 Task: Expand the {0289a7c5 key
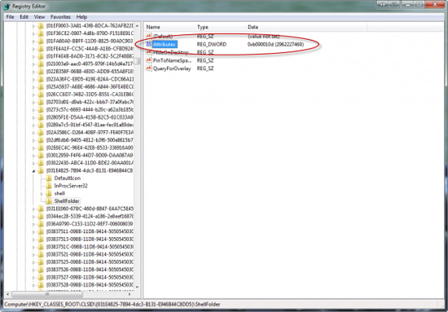point(33,125)
